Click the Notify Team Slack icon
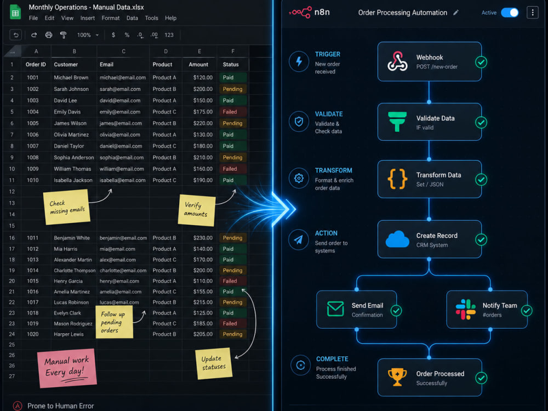This screenshot has width=548, height=411. 466,309
